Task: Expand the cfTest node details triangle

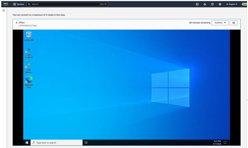Action: pos(17,23)
